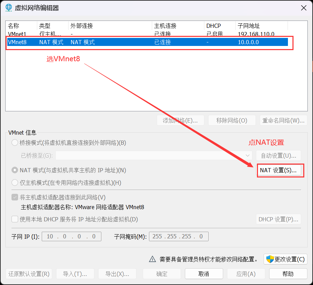Select the 桥接模式 radio button
This screenshot has height=285, width=313.
(x=15, y=143)
